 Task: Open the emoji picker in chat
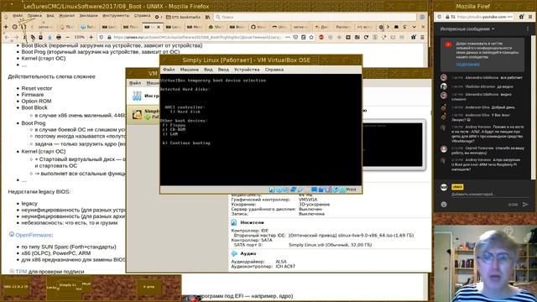pos(444,205)
